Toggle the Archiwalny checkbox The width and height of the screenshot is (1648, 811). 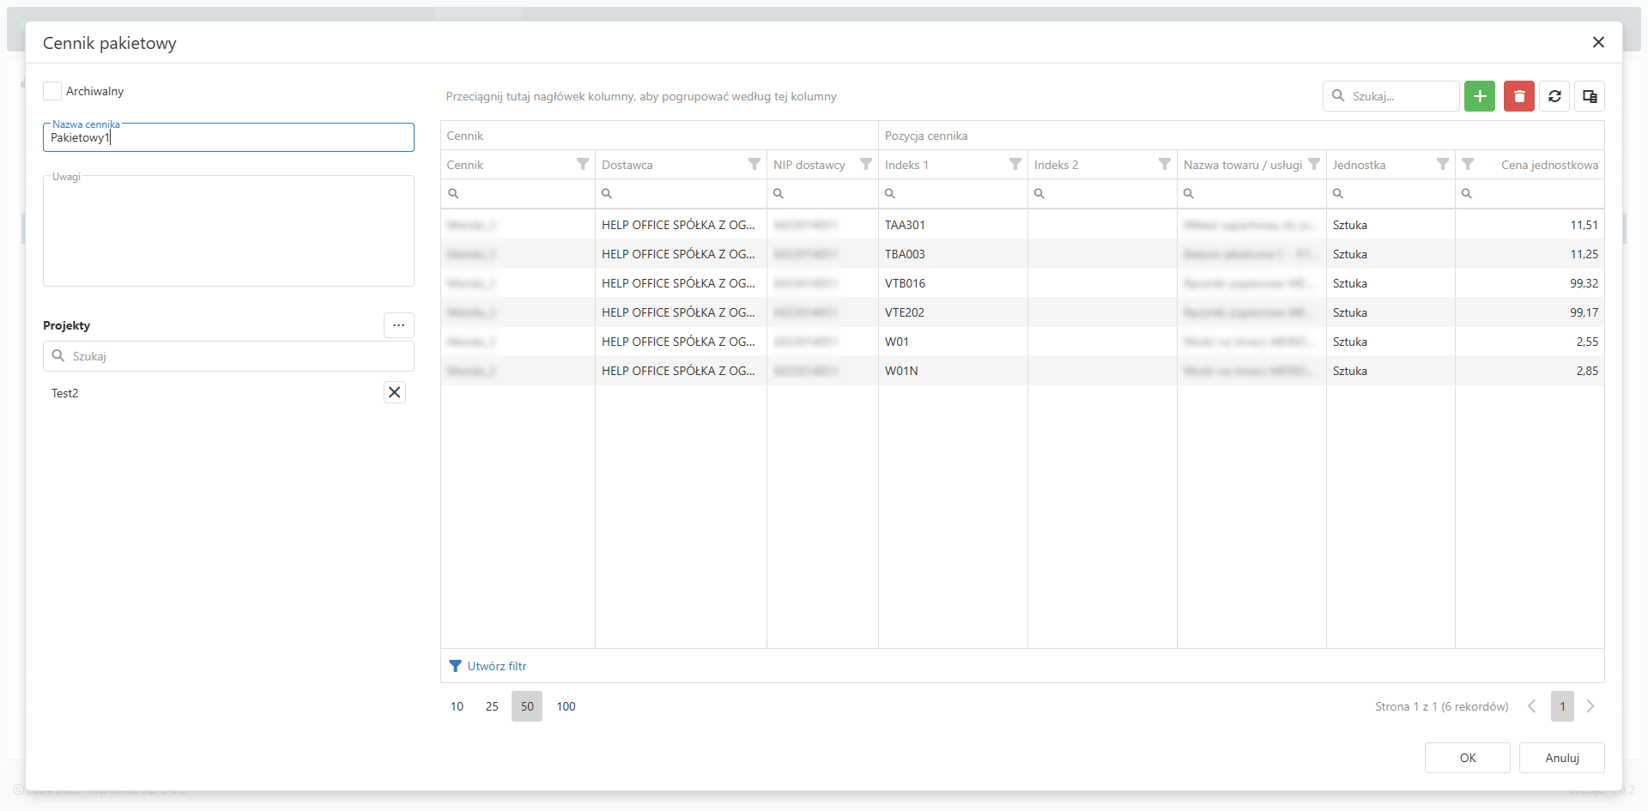coord(52,91)
